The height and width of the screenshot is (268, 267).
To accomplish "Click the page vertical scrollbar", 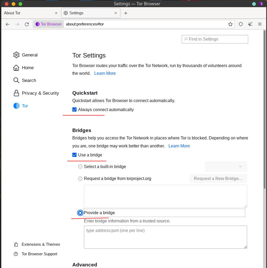I will [265, 109].
